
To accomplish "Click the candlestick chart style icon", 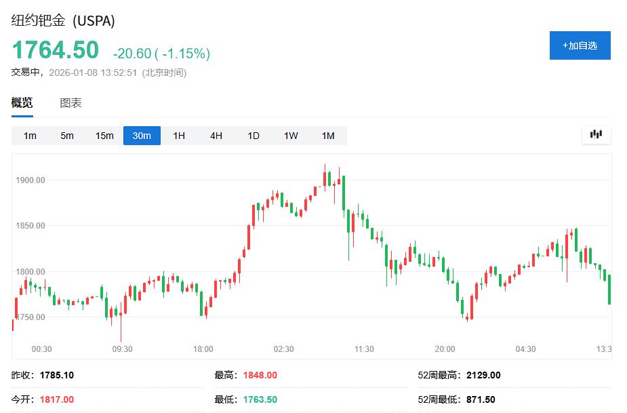I will pos(596,134).
